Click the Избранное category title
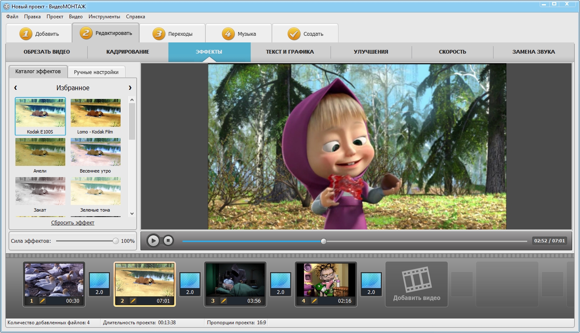This screenshot has width=580, height=333. point(73,88)
